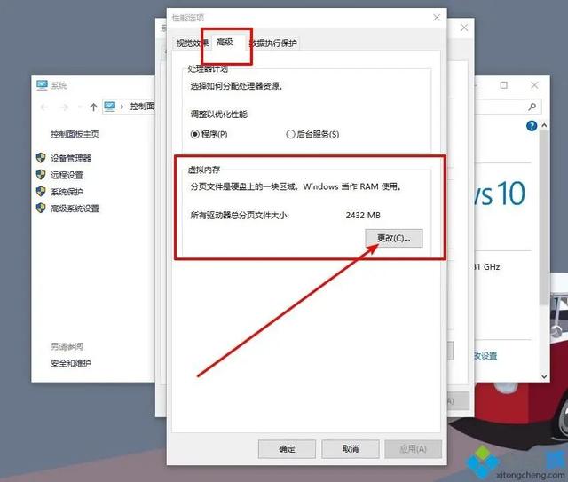Click the 应用(A) button
Image resolution: width=568 pixels, height=482 pixels.
(x=414, y=449)
